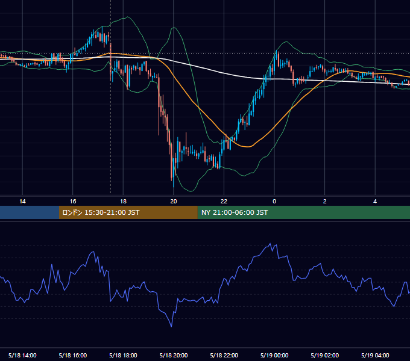Click the 5/18 20:00 date label
410x361 pixels.
pyautogui.click(x=174, y=355)
